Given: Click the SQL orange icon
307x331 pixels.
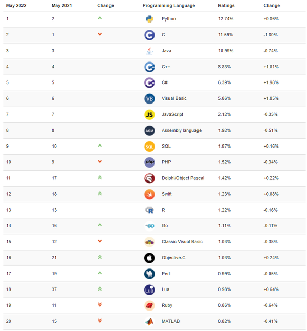Looking at the screenshot, I should (149, 146).
